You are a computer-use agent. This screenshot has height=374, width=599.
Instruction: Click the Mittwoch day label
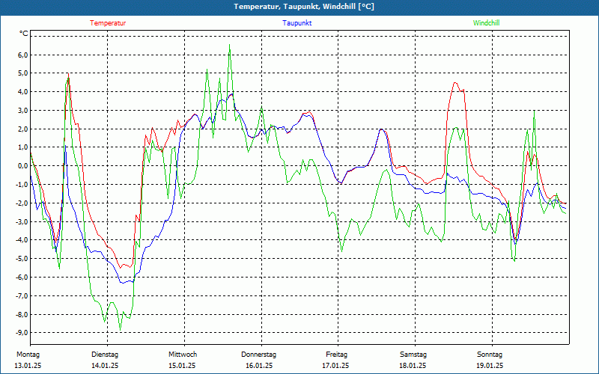point(182,354)
